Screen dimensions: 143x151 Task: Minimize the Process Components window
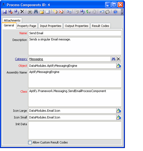point(108,5)
